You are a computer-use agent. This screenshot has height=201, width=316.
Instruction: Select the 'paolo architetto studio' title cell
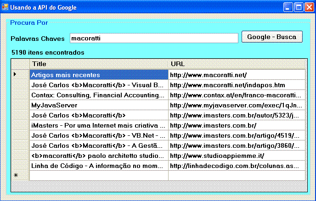pos(99,156)
